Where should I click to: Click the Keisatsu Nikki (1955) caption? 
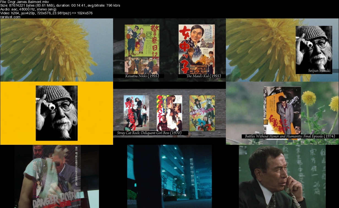click(x=142, y=76)
